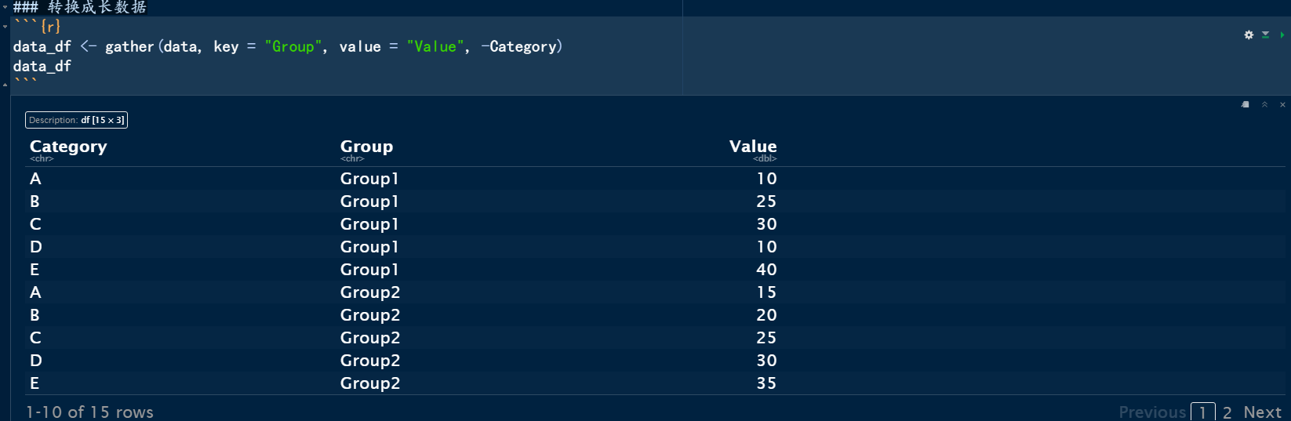This screenshot has height=421, width=1291.
Task: Click the "Value" string in code
Action: point(435,46)
